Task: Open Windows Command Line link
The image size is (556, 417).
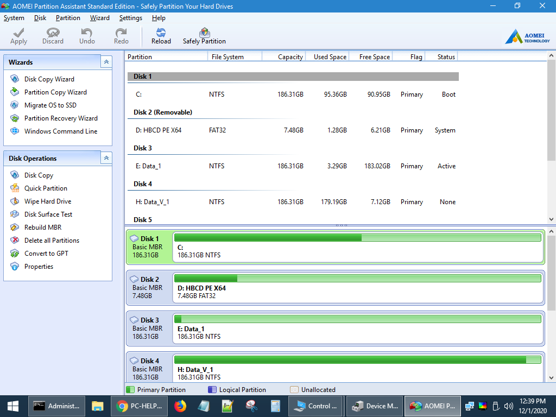Action: click(x=60, y=131)
